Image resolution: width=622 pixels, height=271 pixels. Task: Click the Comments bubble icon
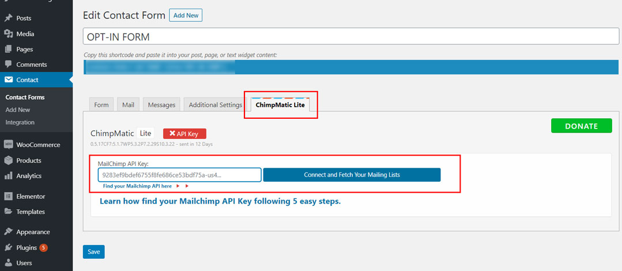[8, 64]
